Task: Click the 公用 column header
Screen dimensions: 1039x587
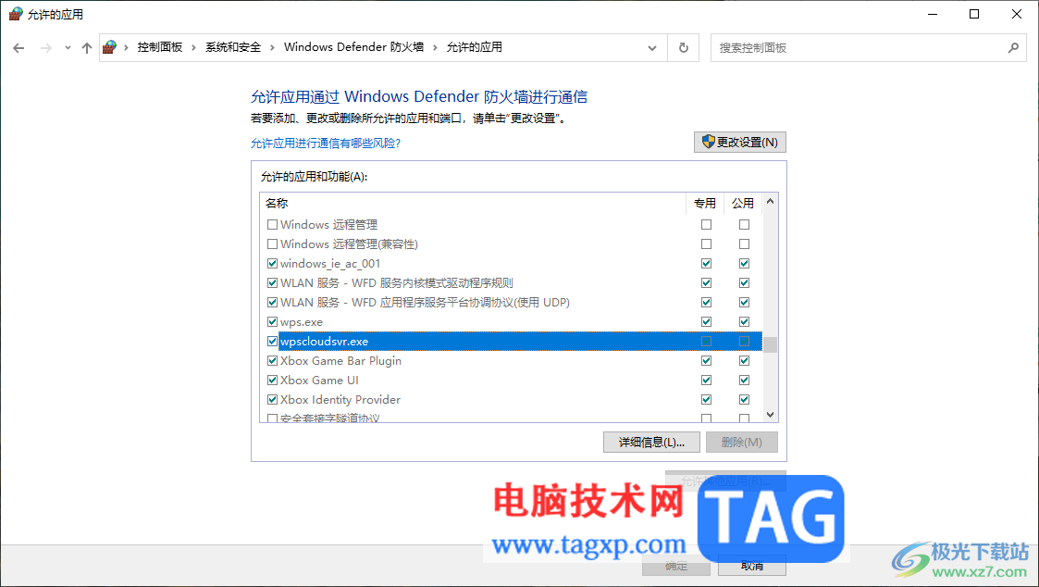Action: pos(743,203)
